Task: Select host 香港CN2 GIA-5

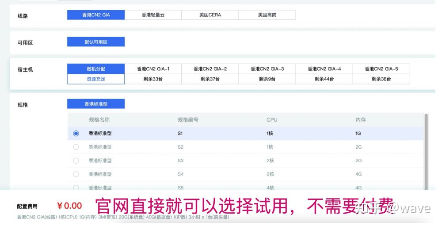Action: (x=381, y=69)
